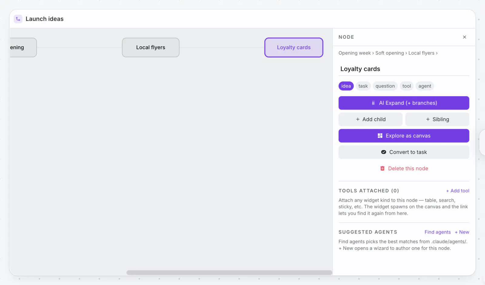Click the NODE panel heading
This screenshot has width=485, height=285.
pos(346,37)
